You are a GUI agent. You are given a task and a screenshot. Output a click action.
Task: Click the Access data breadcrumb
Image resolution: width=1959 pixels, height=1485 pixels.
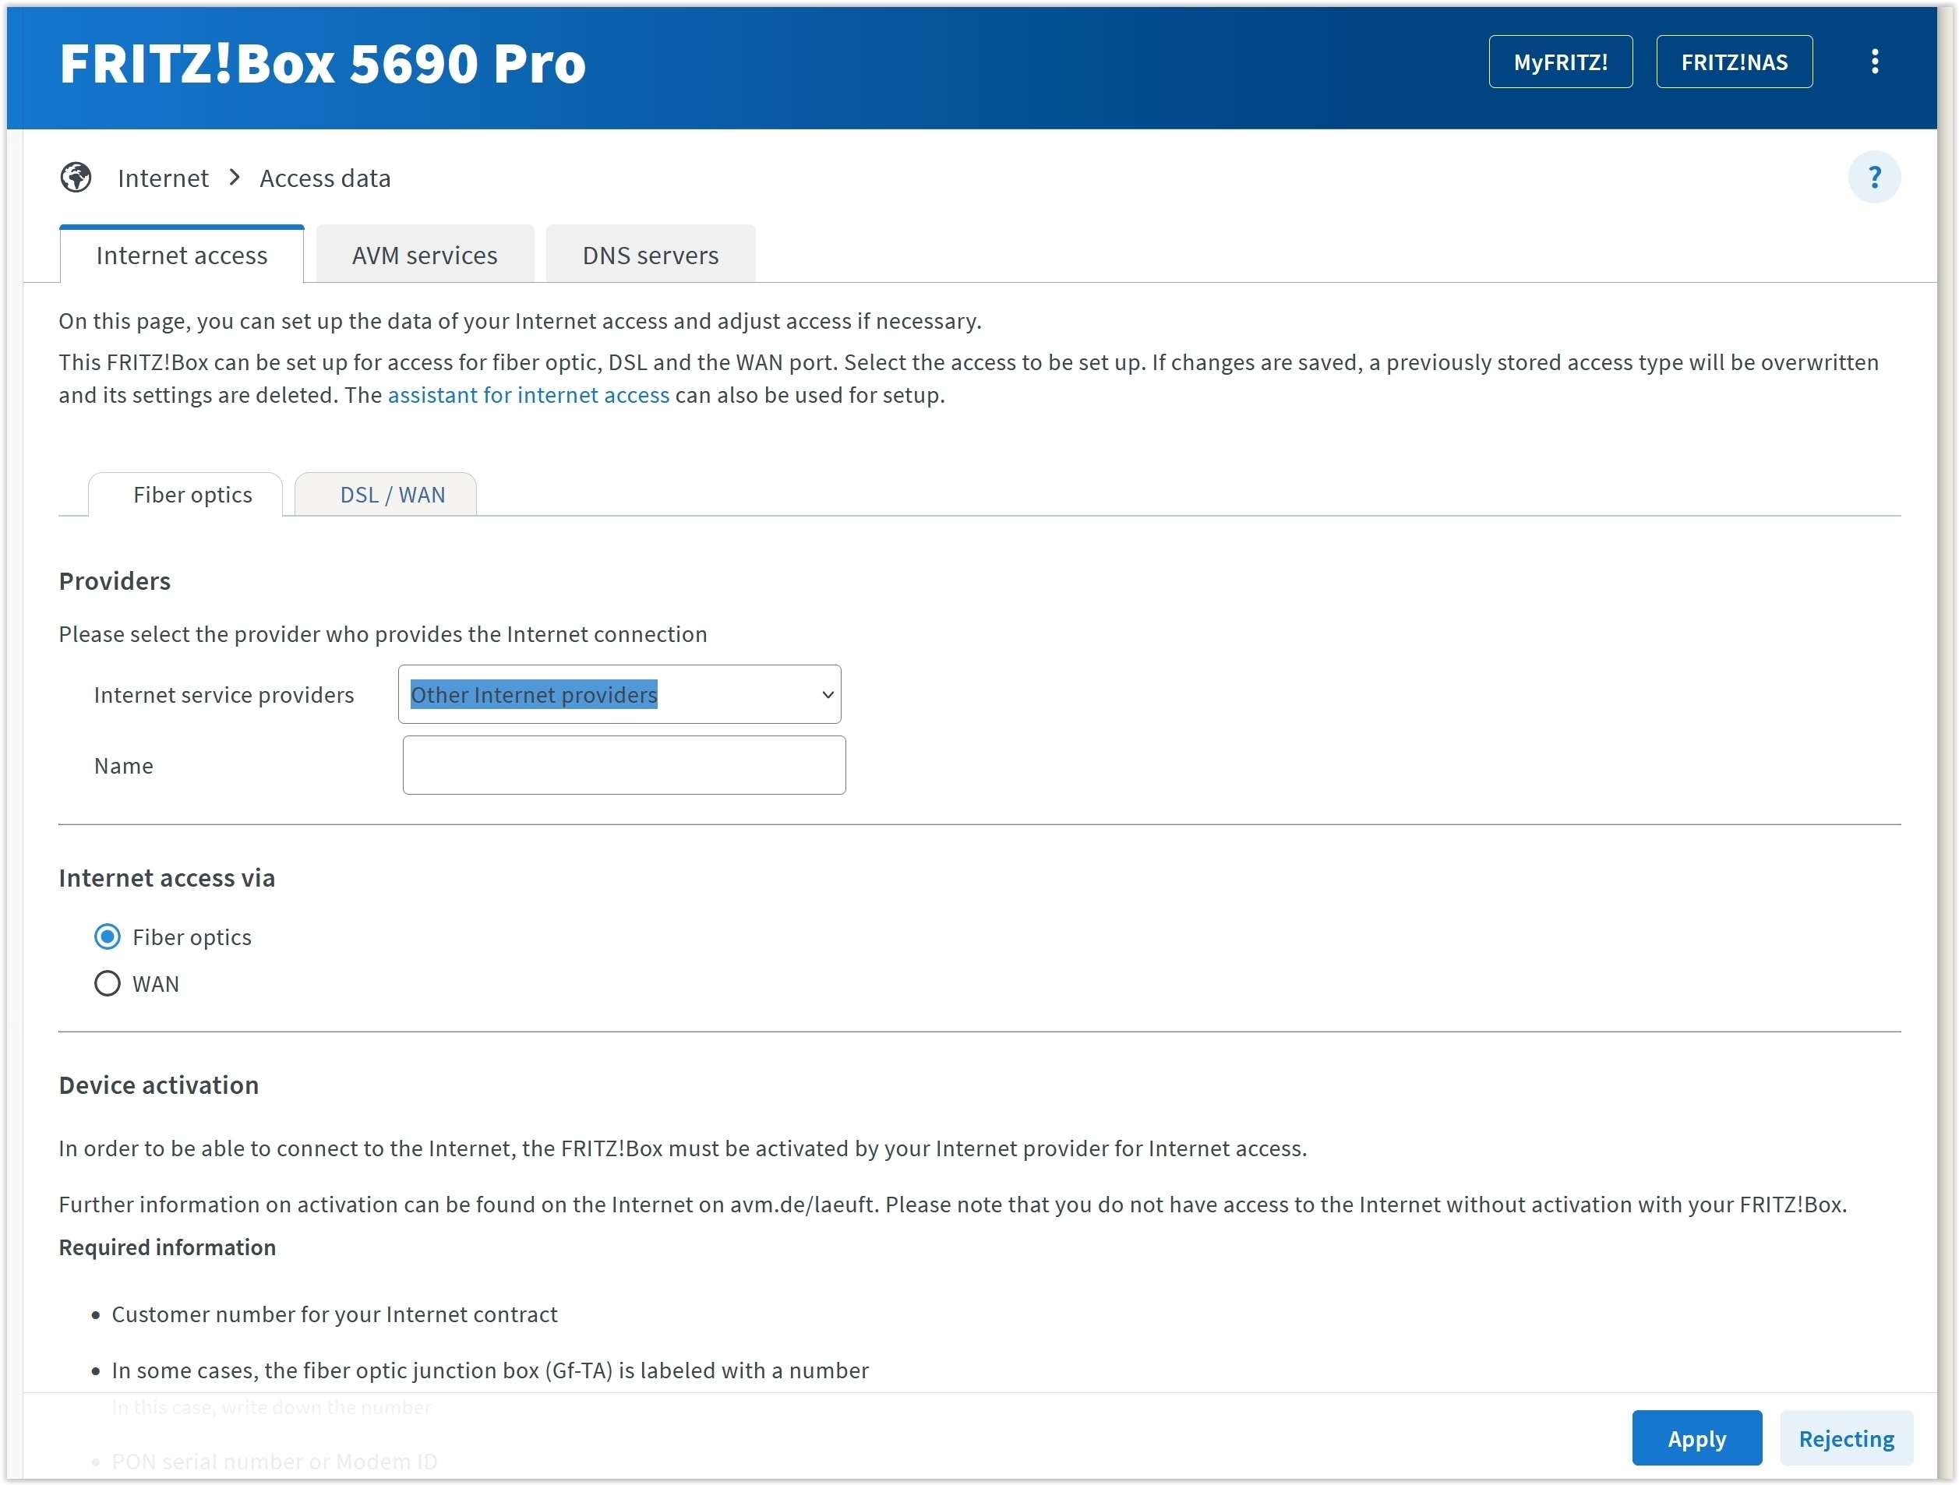tap(325, 179)
